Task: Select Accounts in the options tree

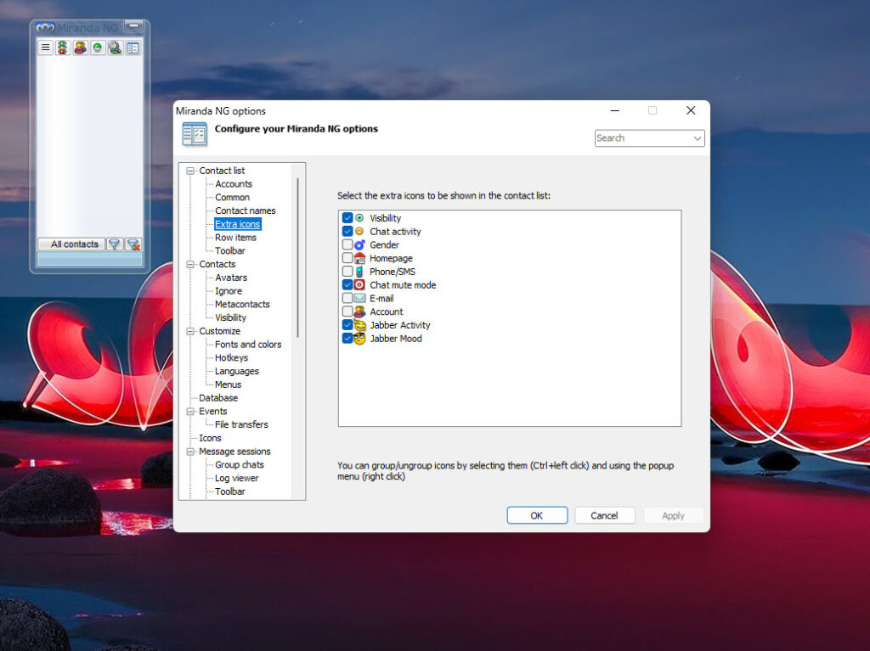Action: pyautogui.click(x=234, y=184)
